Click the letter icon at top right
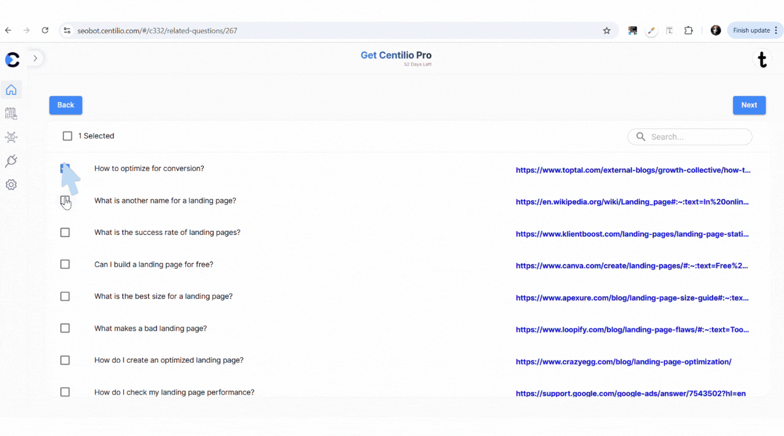Image resolution: width=784 pixels, height=436 pixels. pyautogui.click(x=762, y=59)
